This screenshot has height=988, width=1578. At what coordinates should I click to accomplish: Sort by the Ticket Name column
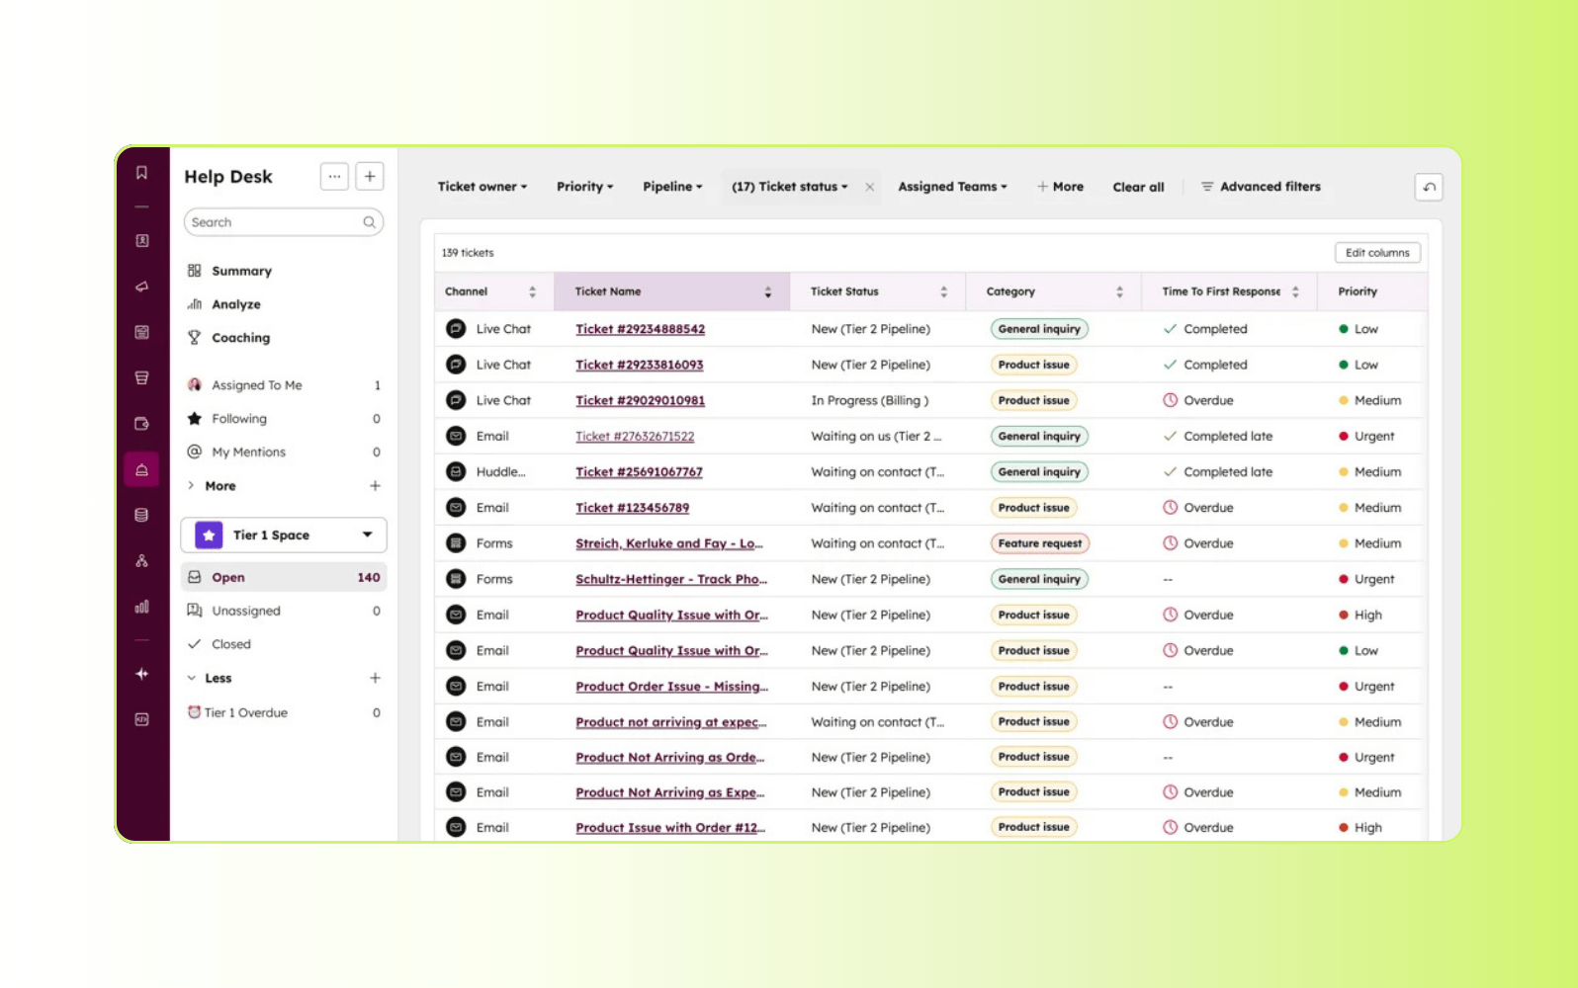click(x=767, y=291)
